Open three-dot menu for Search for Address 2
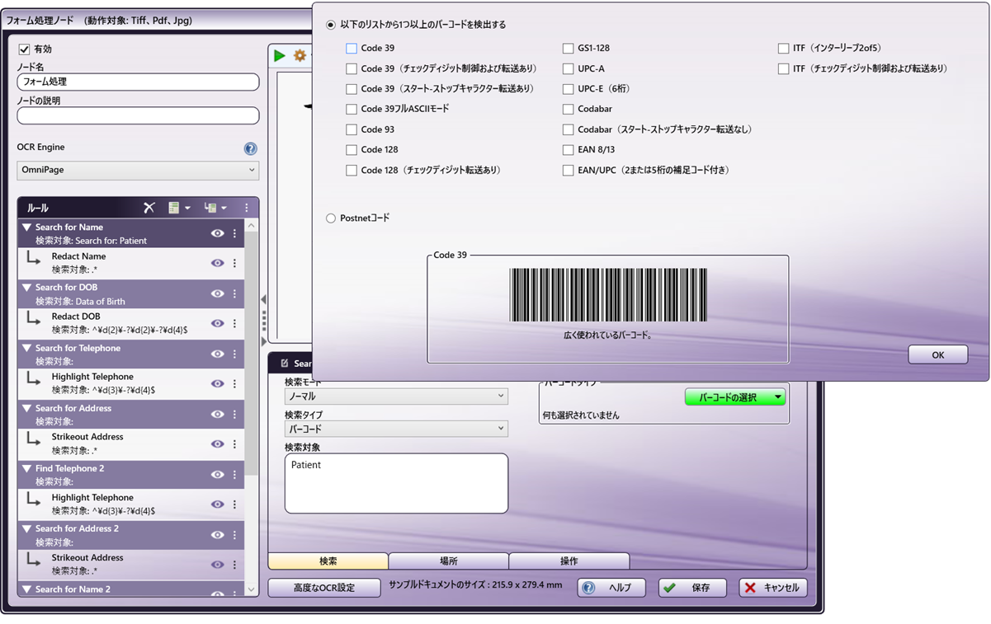991x624 pixels. point(234,534)
